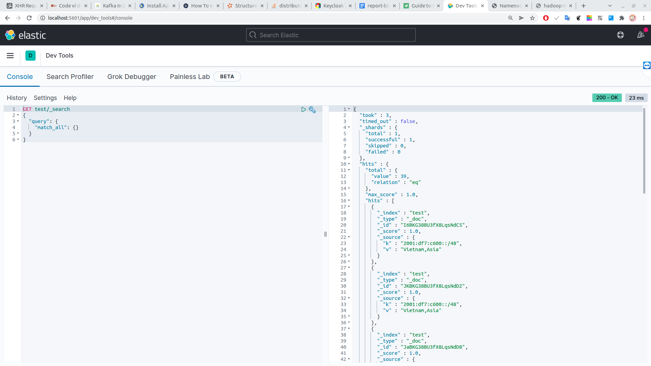Image resolution: width=651 pixels, height=366 pixels.
Task: Open the wrench actions menu in the editor
Action: [x=312, y=110]
